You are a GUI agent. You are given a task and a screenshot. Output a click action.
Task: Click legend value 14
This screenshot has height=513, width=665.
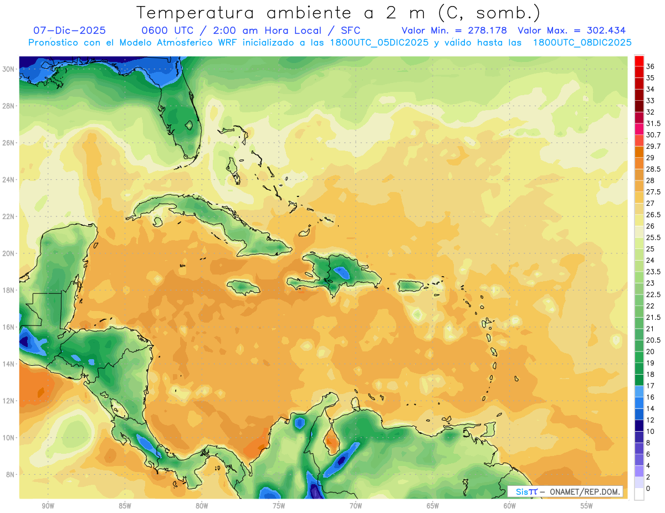coord(651,409)
